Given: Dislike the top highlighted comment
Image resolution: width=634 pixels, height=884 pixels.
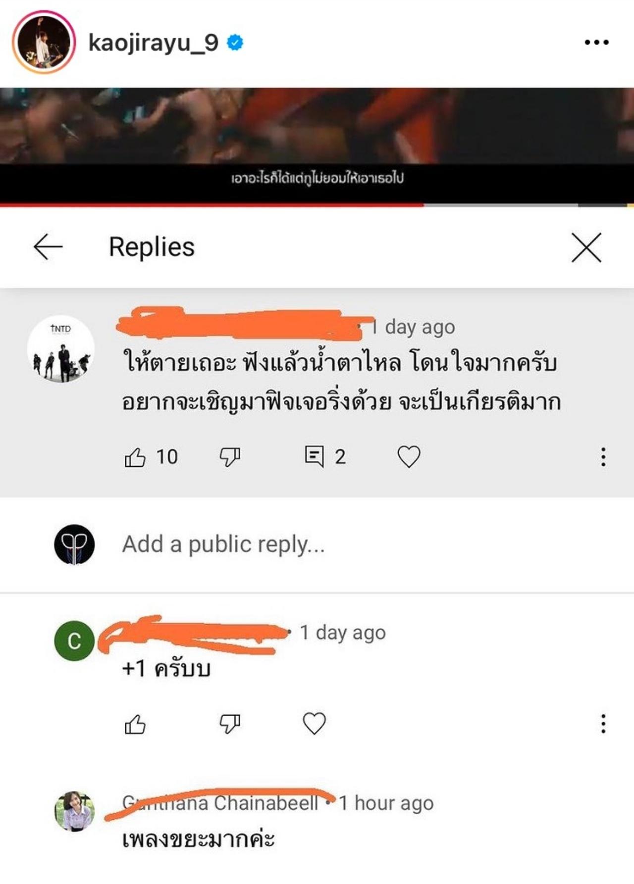Looking at the screenshot, I should point(230,457).
